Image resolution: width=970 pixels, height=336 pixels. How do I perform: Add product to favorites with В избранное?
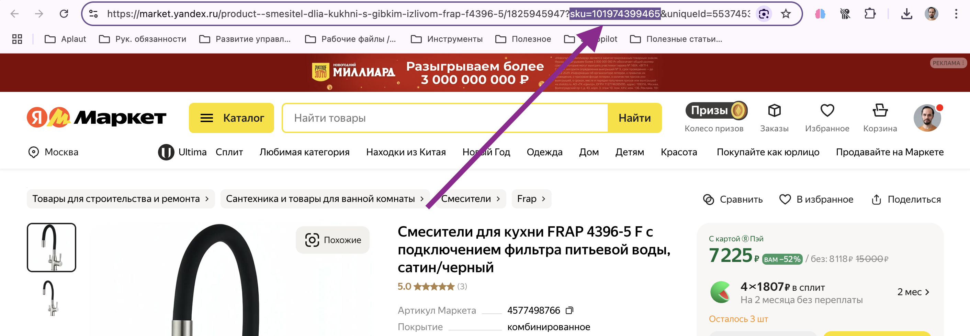(816, 199)
